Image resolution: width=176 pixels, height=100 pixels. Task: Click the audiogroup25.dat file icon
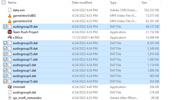click(x=10, y=54)
